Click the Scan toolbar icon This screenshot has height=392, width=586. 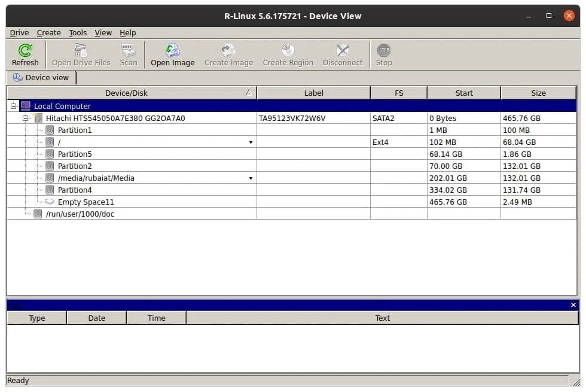[128, 54]
